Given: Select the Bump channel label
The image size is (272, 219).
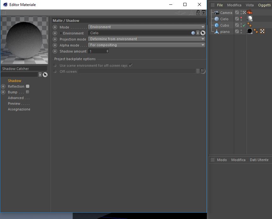Looking at the screenshot, I should point(13,92).
